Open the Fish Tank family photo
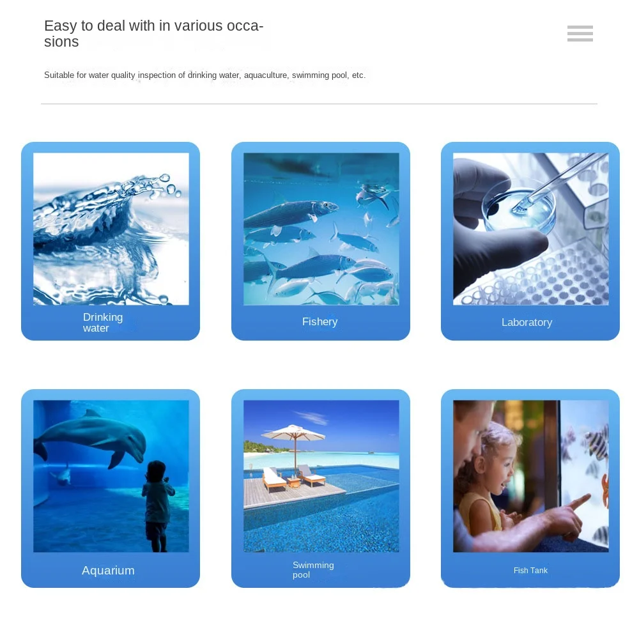Screen dimensions: 639x639 [x=530, y=476]
